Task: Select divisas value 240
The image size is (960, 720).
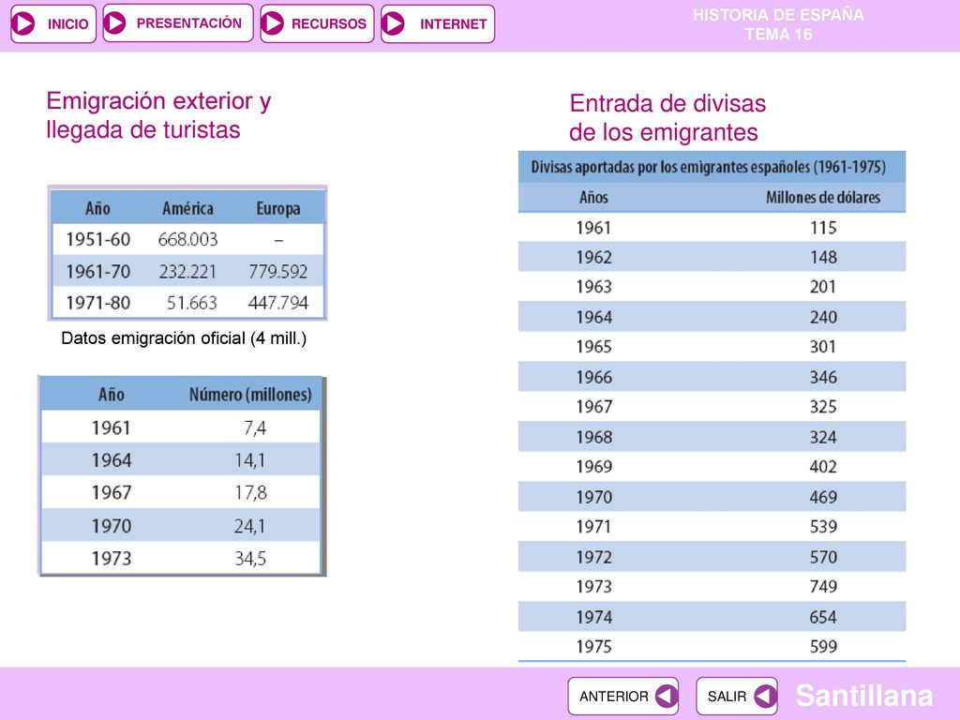Action: coord(823,317)
